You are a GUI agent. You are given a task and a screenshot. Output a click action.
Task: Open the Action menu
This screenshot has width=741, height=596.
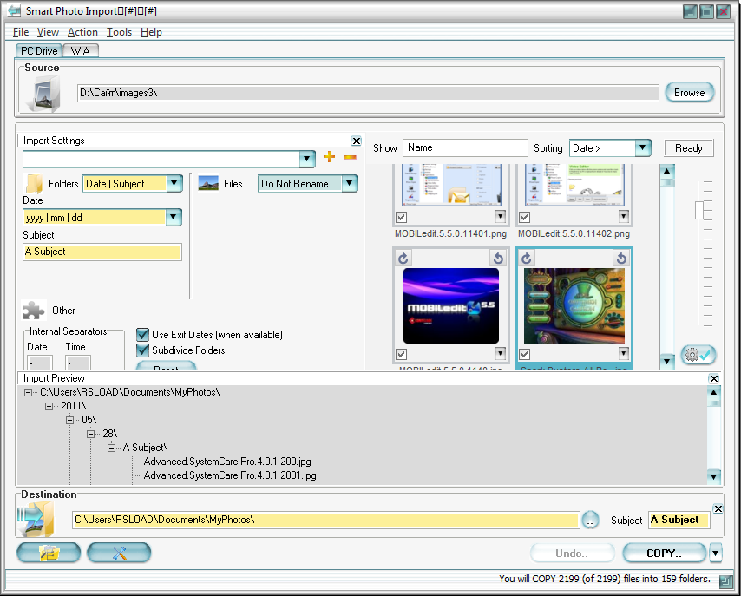coord(82,32)
